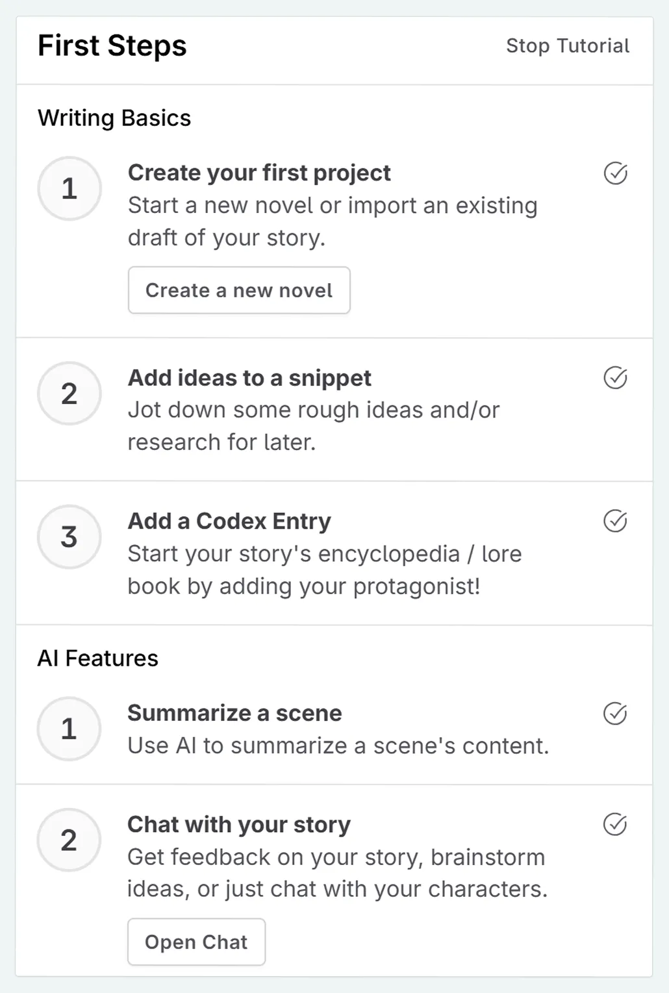Click the 'Chat with your story' heading

(239, 824)
